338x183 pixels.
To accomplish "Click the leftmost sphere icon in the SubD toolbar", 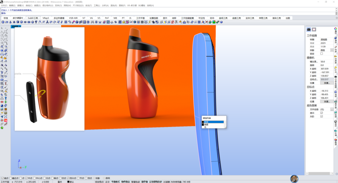I will coord(3,22).
